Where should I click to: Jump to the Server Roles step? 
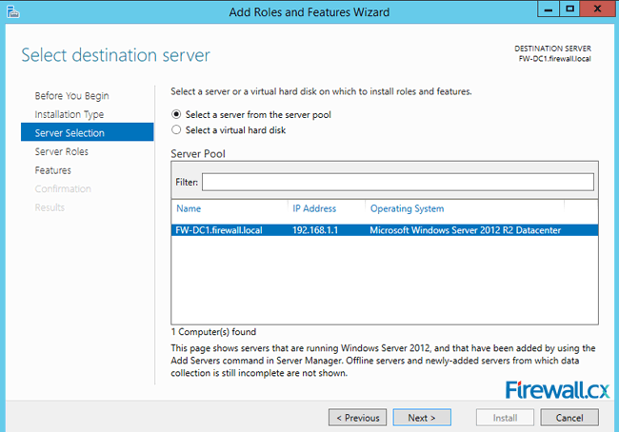point(62,151)
